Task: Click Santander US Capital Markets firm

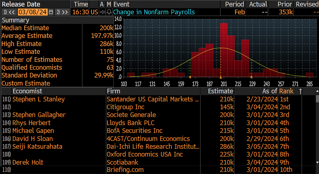Action: pos(153,99)
